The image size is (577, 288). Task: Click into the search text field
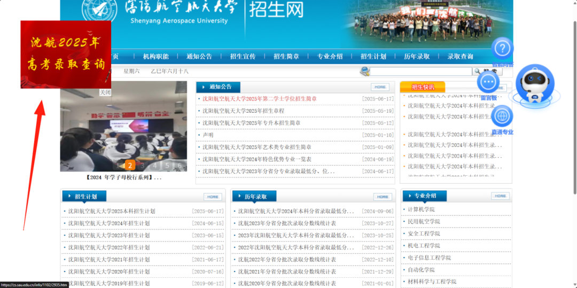point(420,72)
